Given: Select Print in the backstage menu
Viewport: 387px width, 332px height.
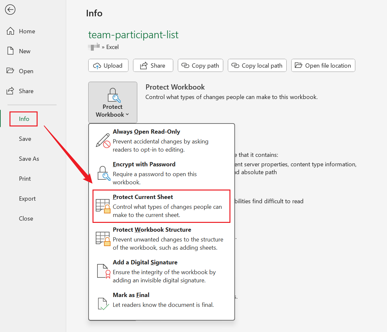Looking at the screenshot, I should [x=25, y=179].
